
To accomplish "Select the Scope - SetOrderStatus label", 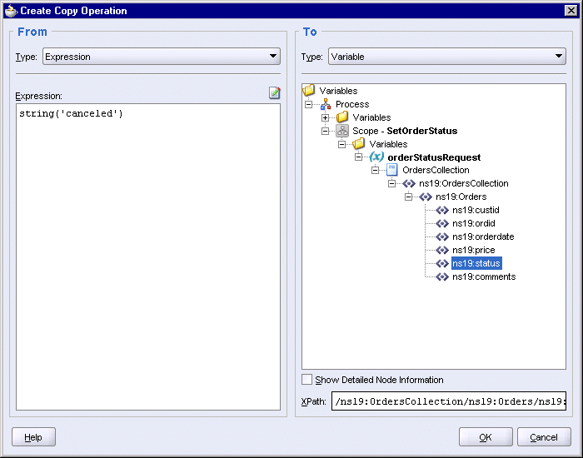I will coord(405,131).
